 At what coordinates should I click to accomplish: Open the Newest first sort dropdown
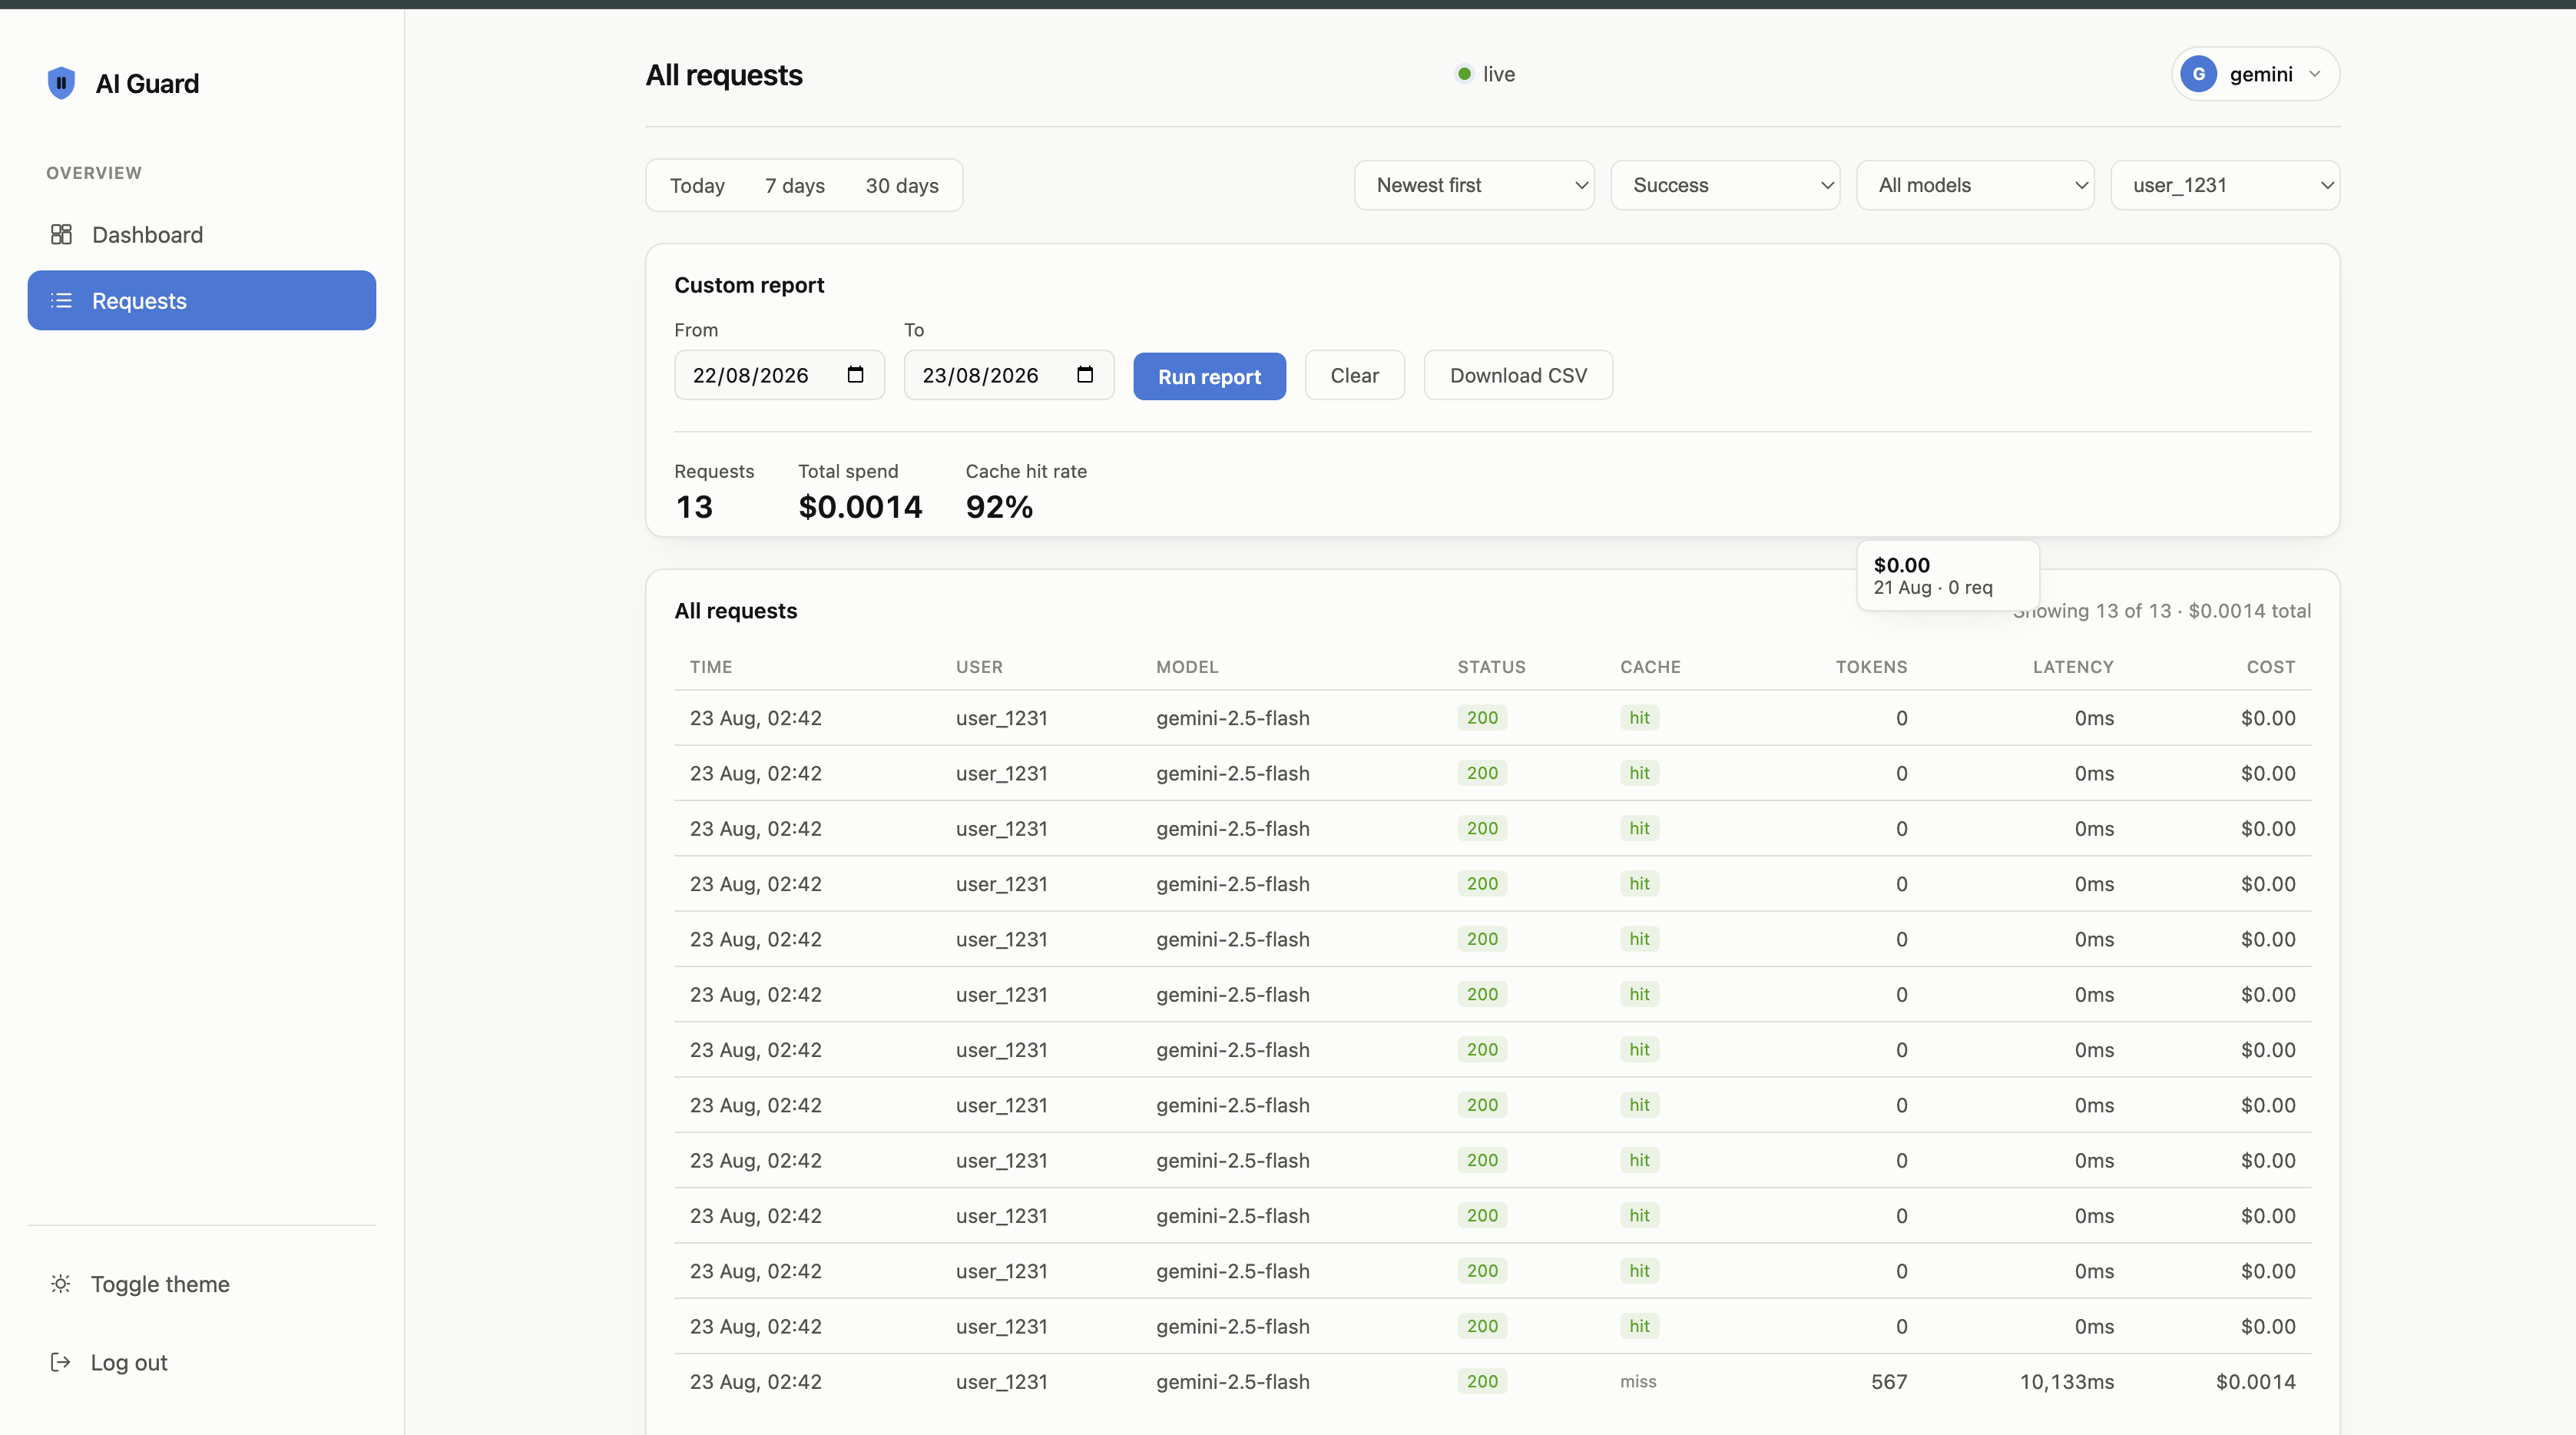point(1474,185)
